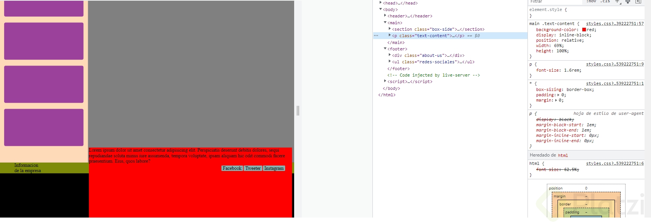651x224 pixels.
Task: Click the Lorem ipsum paragraph text
Action: [x=187, y=156]
